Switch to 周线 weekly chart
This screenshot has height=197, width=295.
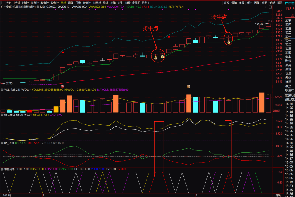pos(71,3)
